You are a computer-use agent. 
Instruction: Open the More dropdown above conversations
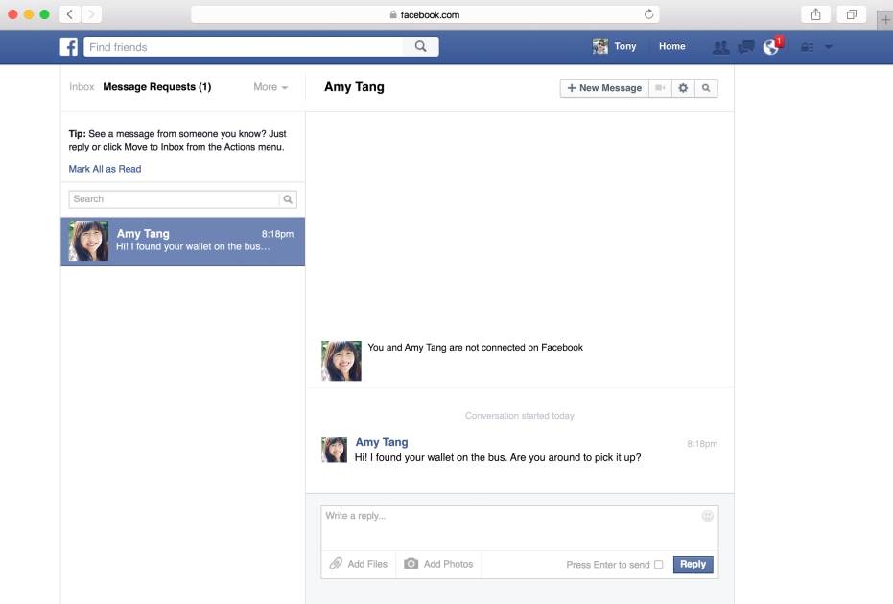[x=270, y=86]
